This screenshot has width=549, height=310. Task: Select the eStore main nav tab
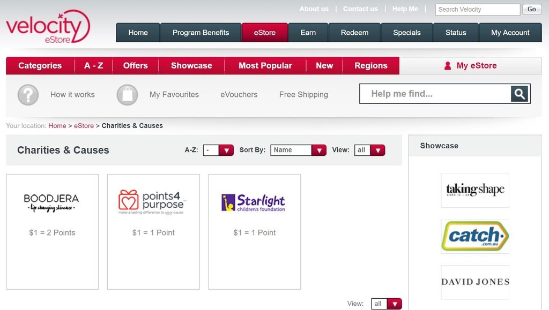coord(265,33)
